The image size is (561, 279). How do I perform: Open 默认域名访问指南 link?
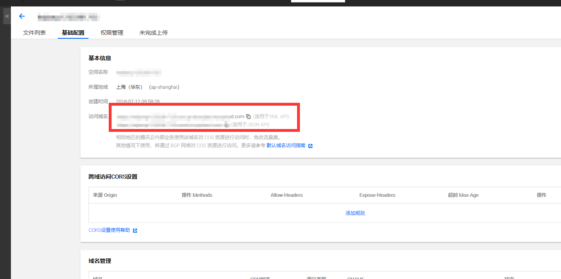coord(286,146)
